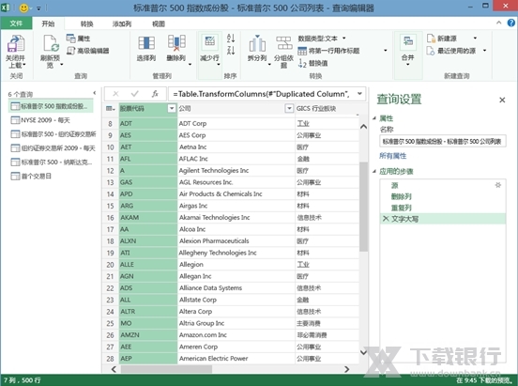The width and height of the screenshot is (518, 386).
Task: Expand the formula bar dropdown arrow
Action: pyautogui.click(x=359, y=94)
